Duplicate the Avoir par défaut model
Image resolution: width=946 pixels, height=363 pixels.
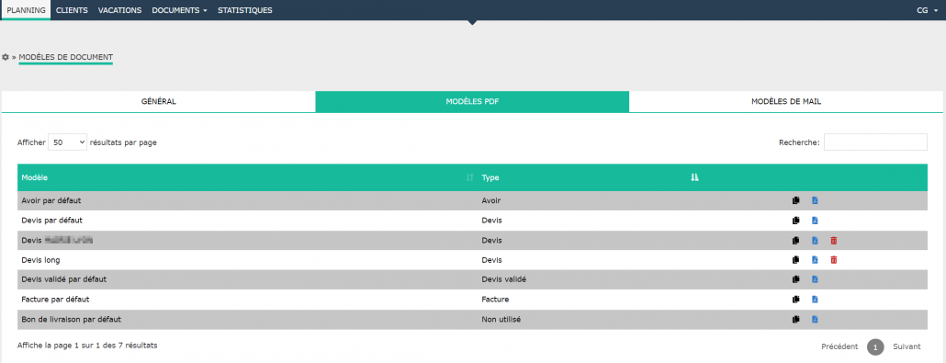795,200
